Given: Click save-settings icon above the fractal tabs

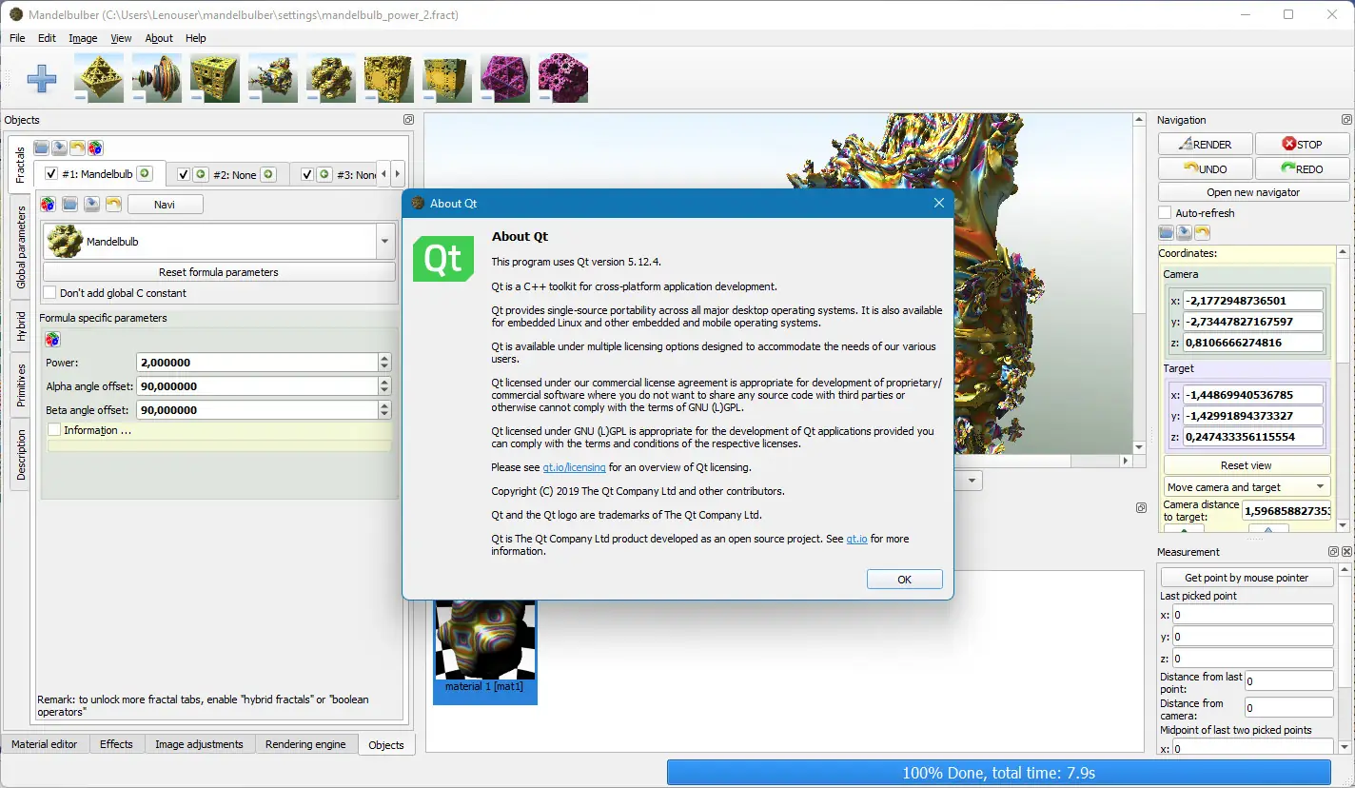Looking at the screenshot, I should [x=59, y=148].
